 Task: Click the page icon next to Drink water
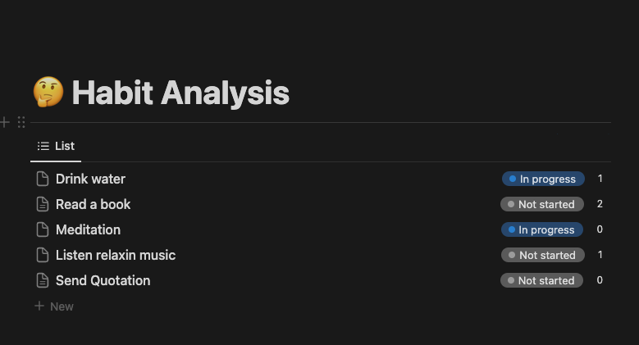(43, 179)
